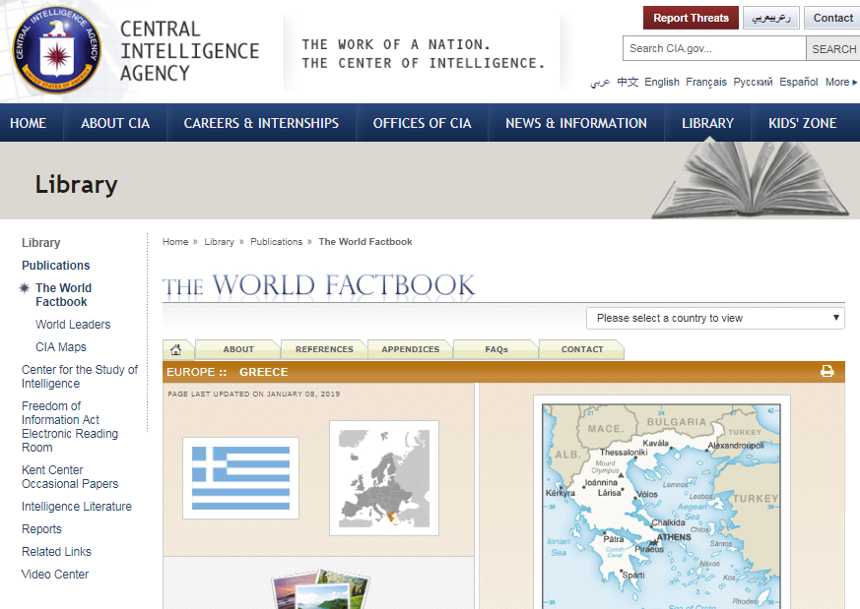
Task: Open the World Leaders sidebar link
Action: [73, 325]
